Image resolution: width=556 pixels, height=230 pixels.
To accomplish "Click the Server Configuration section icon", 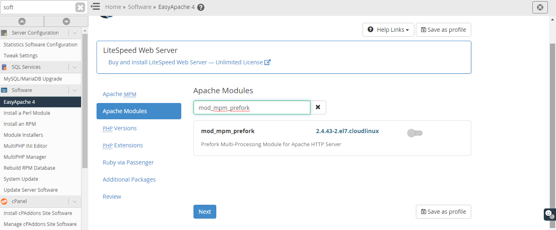I will point(4,33).
